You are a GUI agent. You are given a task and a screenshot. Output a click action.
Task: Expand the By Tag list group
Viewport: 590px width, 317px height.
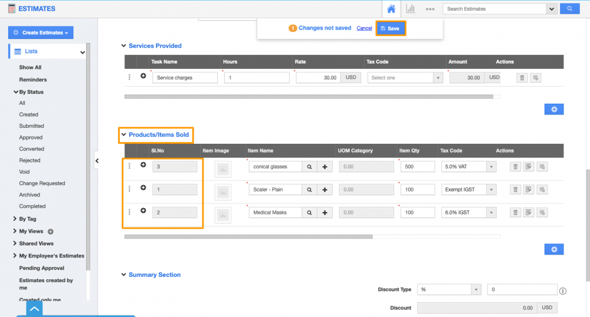[15, 219]
